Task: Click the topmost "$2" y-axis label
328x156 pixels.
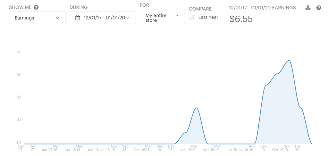Action: (x=19, y=52)
